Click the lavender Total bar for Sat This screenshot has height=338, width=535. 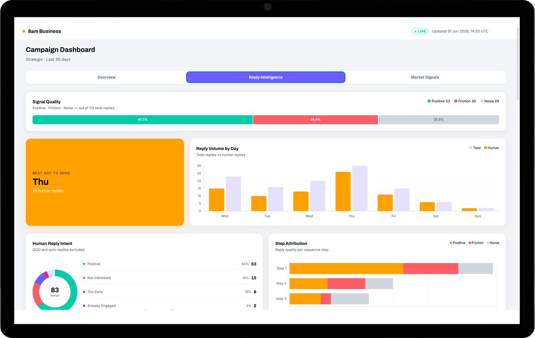pyautogui.click(x=444, y=207)
